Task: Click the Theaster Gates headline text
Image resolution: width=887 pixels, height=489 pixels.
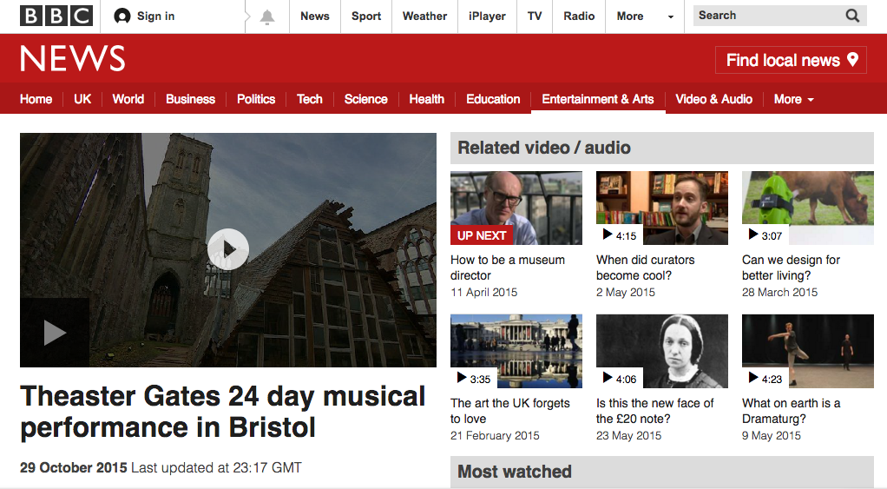Action: click(x=223, y=412)
